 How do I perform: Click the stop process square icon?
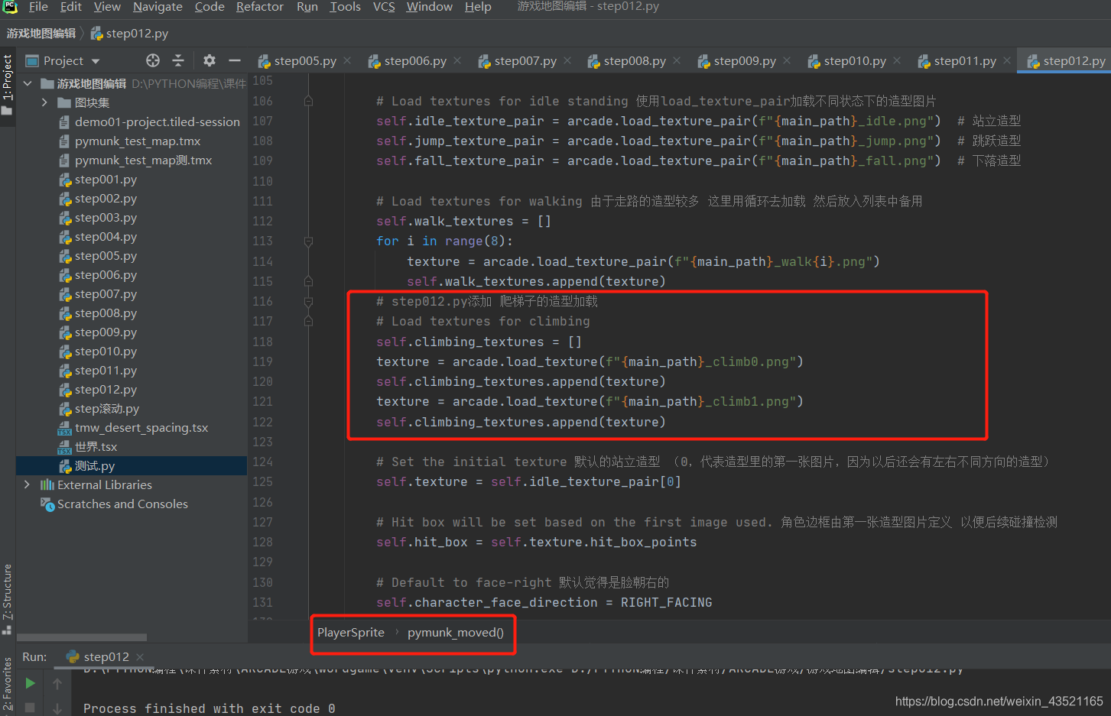(30, 708)
